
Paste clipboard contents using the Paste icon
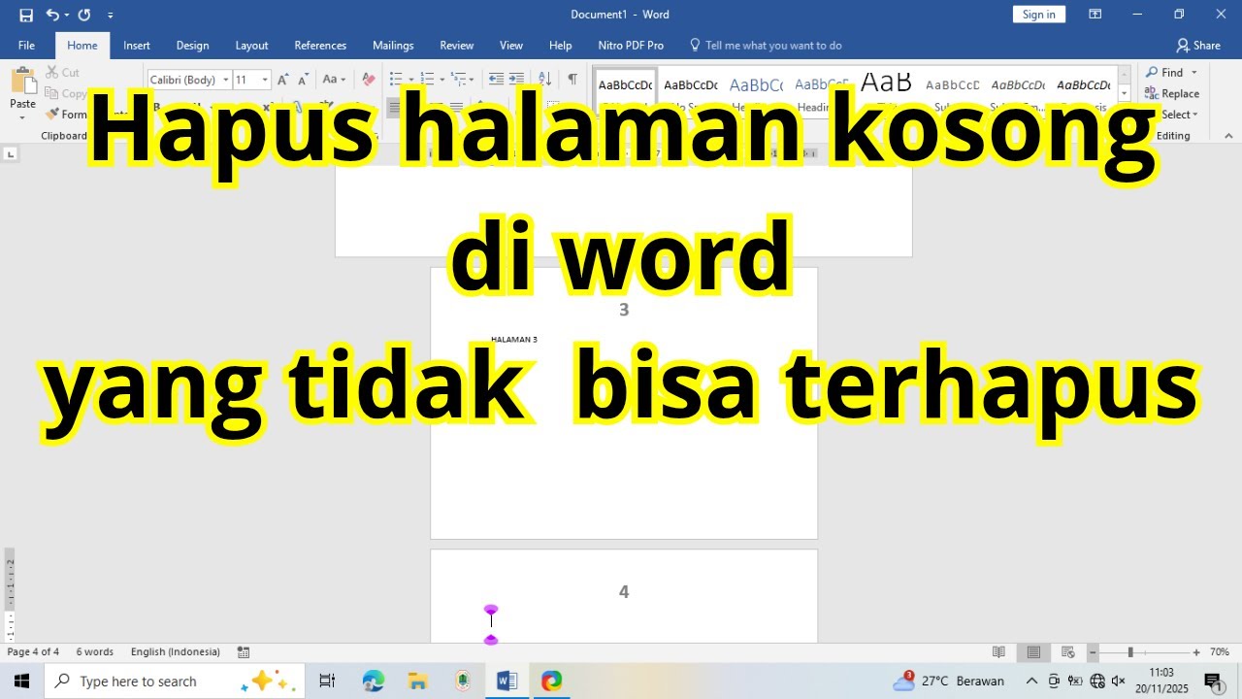tap(22, 82)
